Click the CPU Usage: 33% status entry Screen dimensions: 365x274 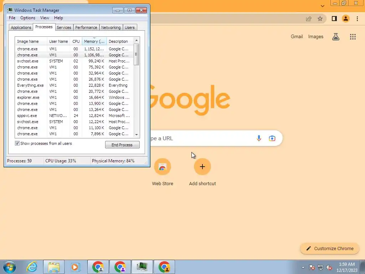(61, 161)
